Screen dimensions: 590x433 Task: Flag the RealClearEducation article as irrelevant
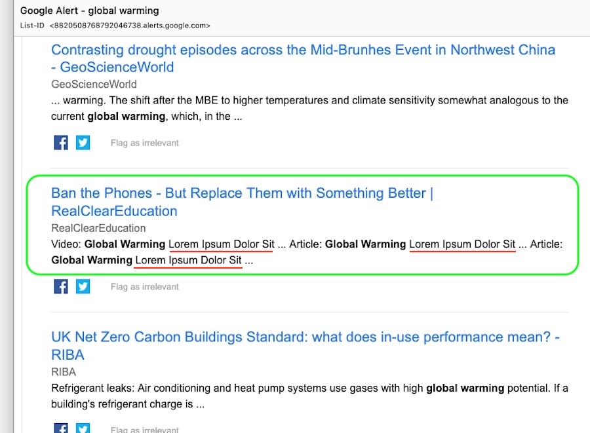144,287
